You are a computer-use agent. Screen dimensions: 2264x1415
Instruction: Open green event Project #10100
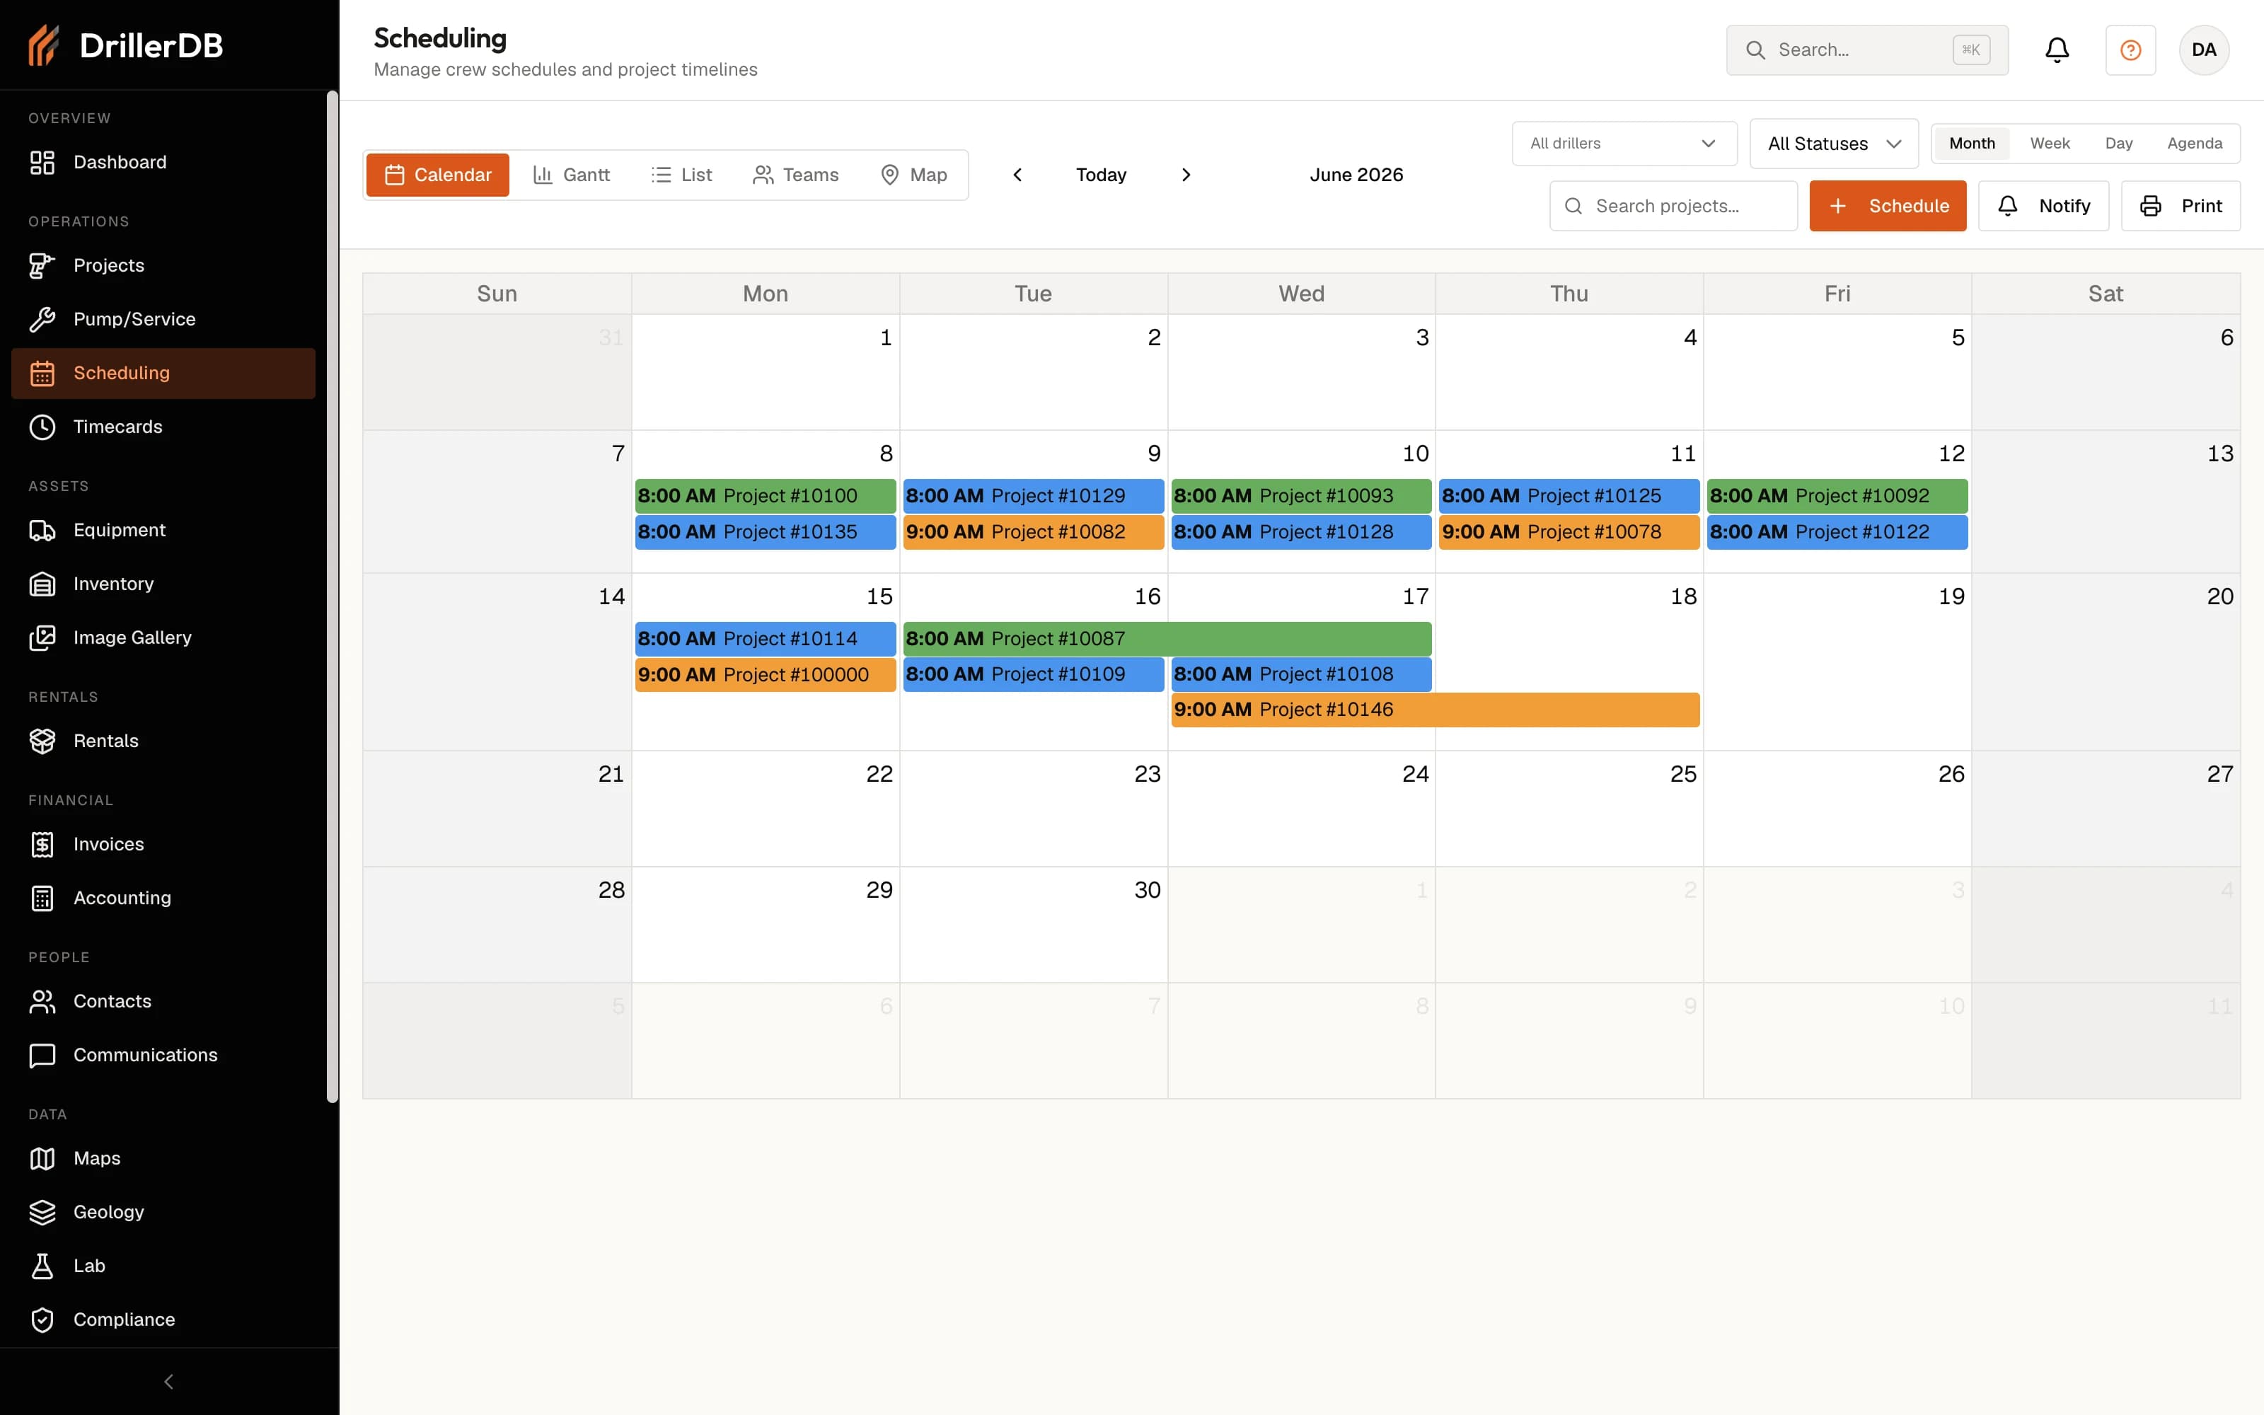pos(766,496)
